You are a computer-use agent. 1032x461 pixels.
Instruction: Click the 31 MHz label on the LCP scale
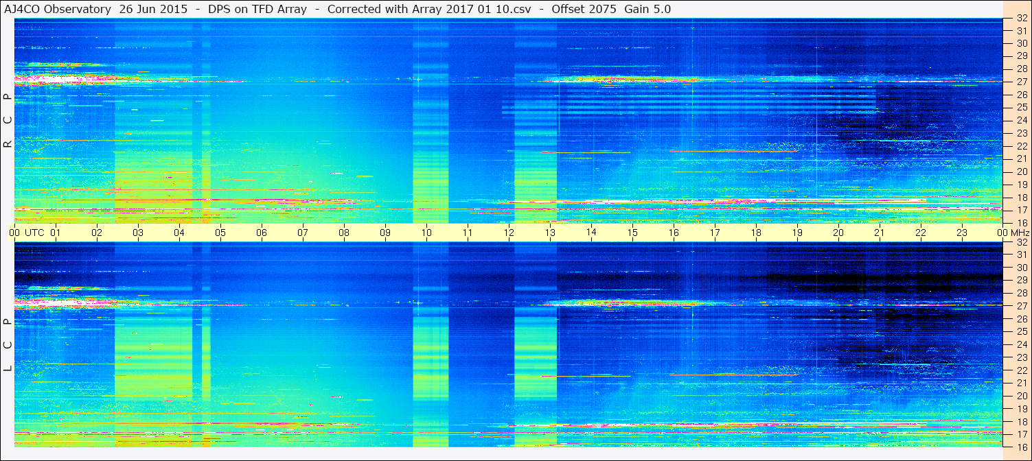click(x=1021, y=255)
